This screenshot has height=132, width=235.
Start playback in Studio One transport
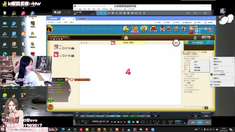coord(133,122)
